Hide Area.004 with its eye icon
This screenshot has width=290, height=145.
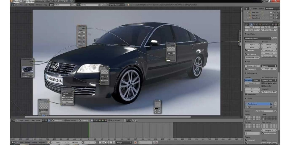click(x=271, y=12)
